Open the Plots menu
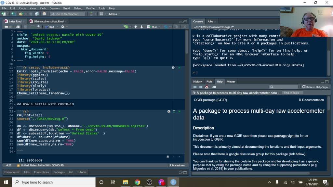This screenshot has height=187, width=333. 43,8
